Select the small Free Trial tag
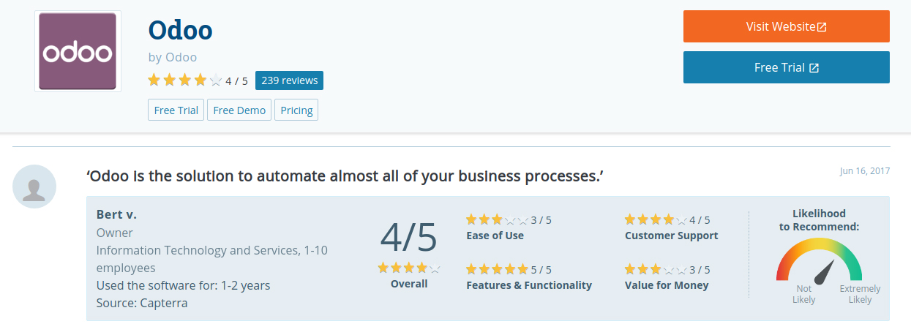This screenshot has width=911, height=335. 176,110
